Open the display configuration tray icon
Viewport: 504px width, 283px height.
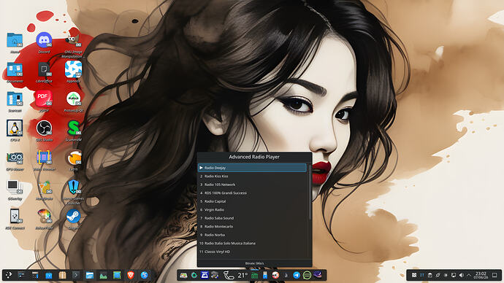454,275
